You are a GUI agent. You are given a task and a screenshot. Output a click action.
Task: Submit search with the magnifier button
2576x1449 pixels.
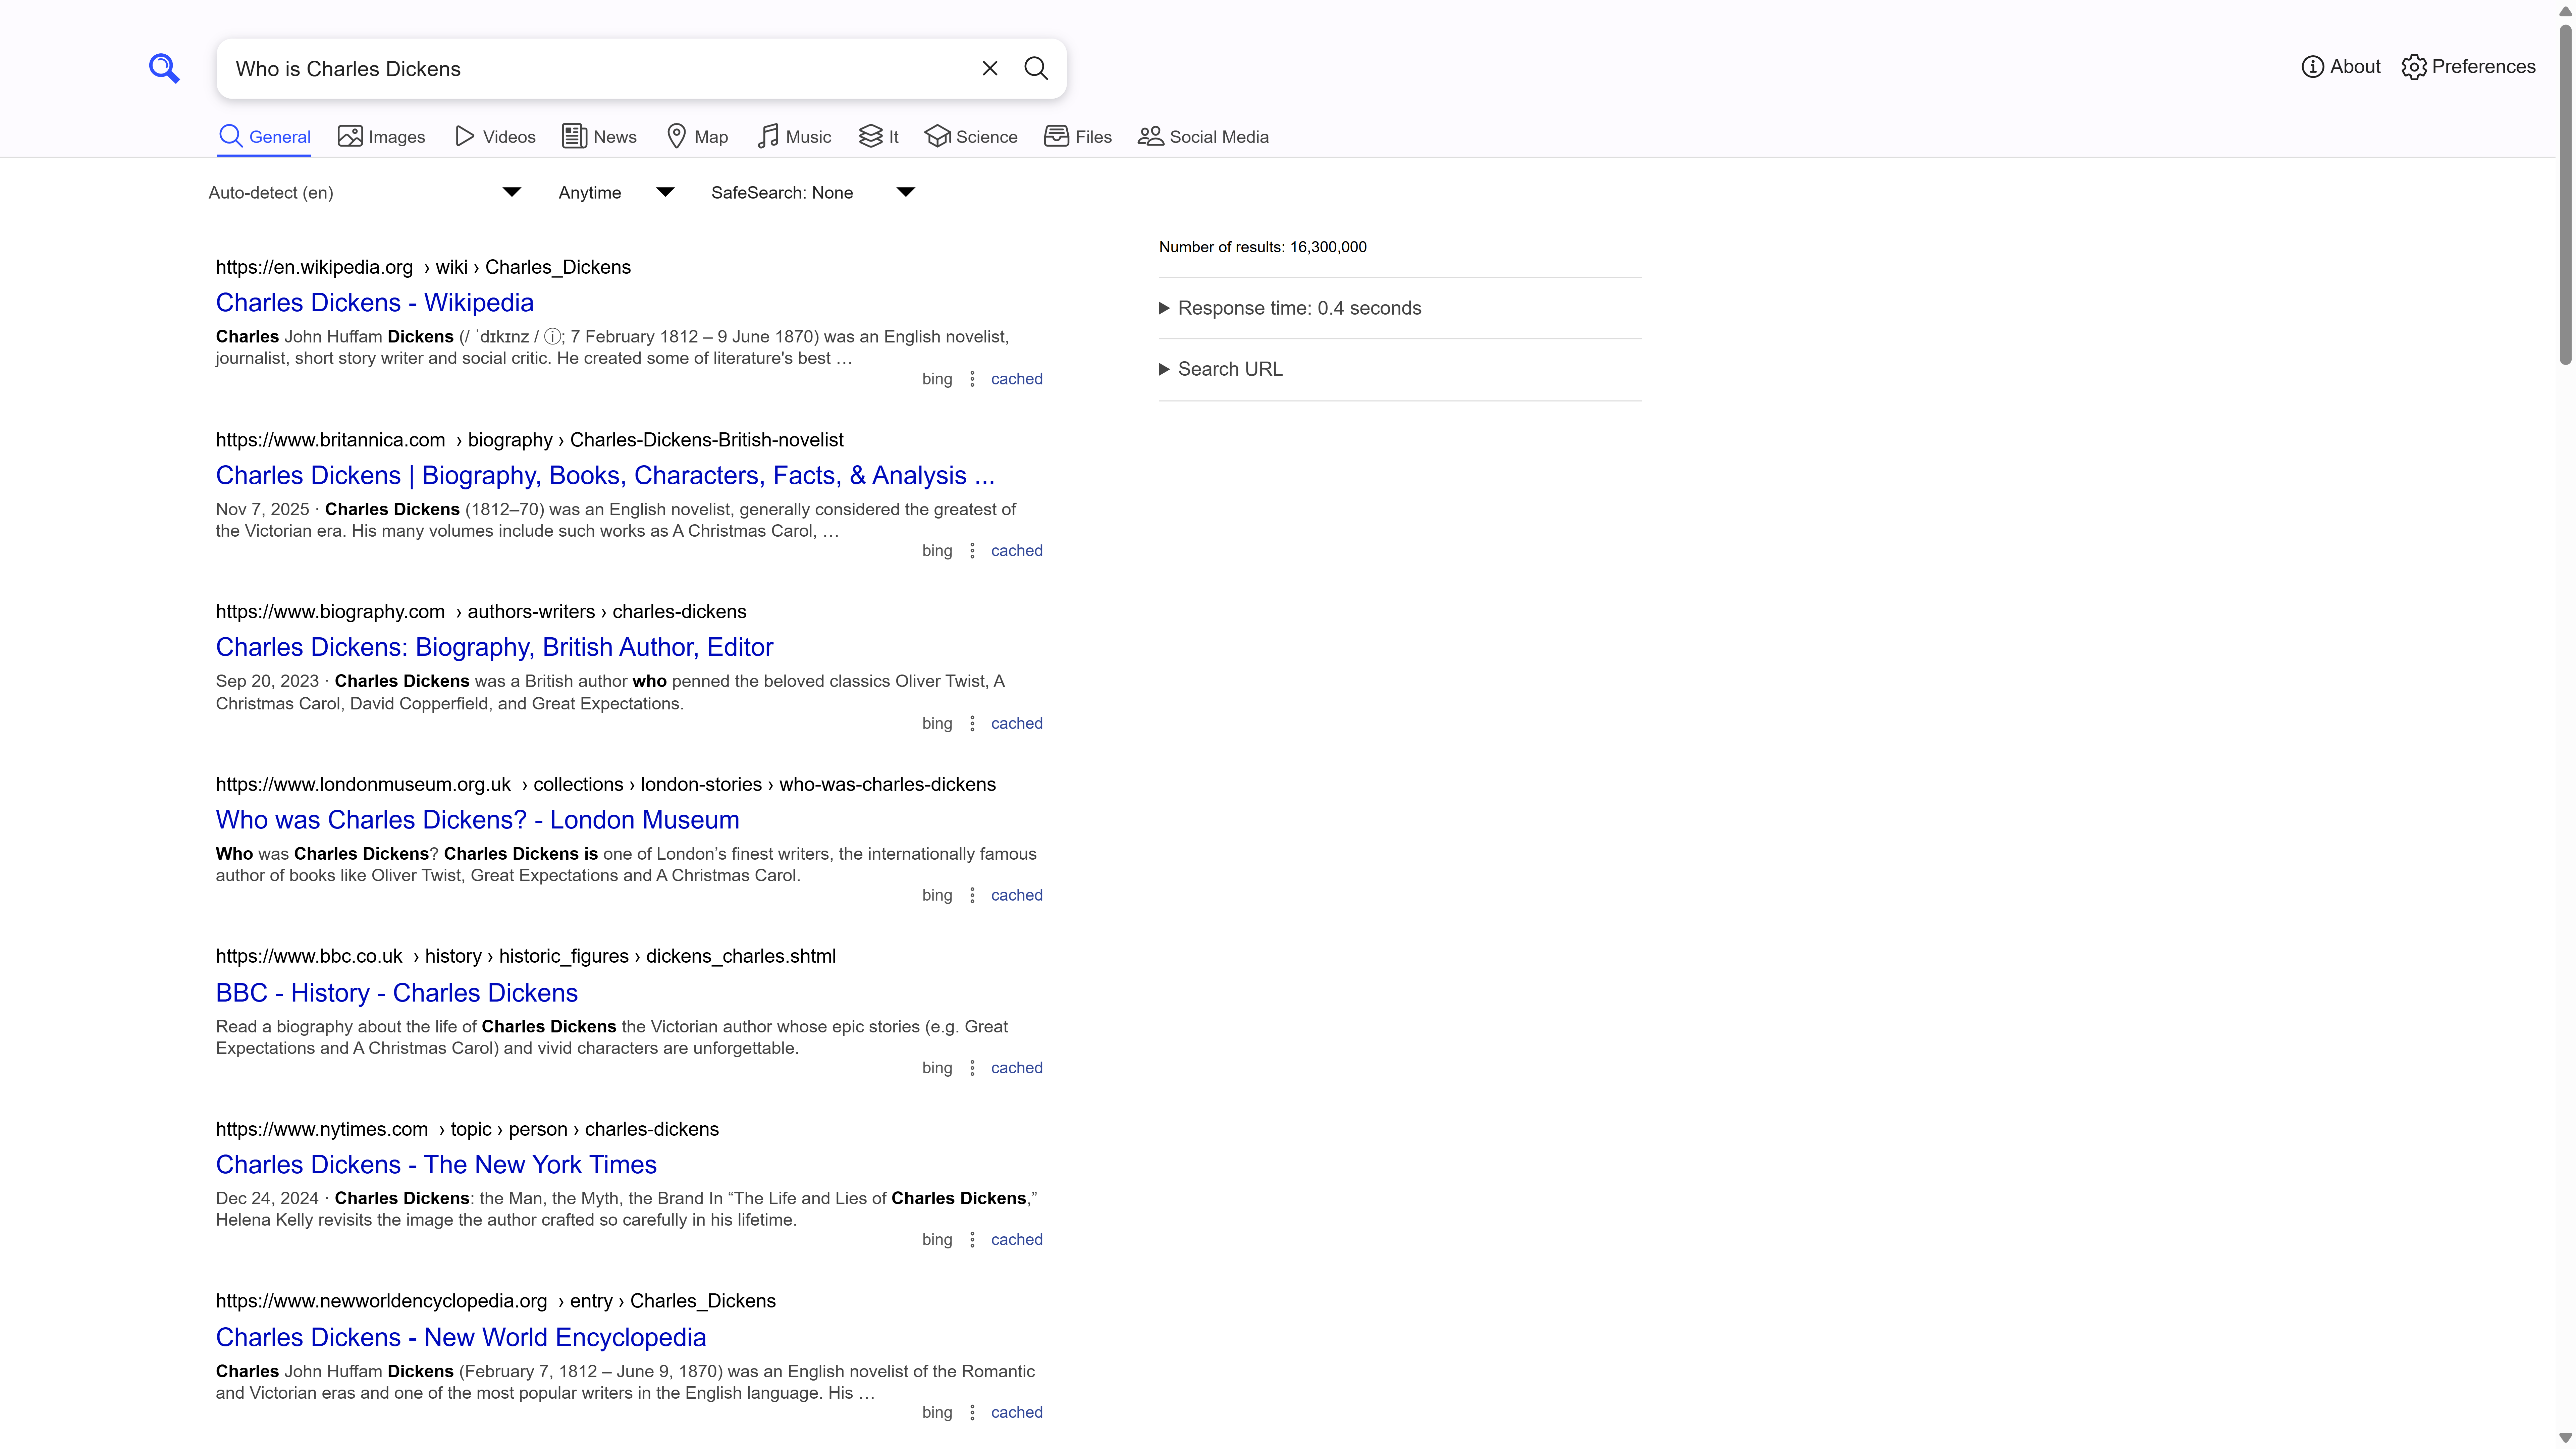pos(1036,68)
